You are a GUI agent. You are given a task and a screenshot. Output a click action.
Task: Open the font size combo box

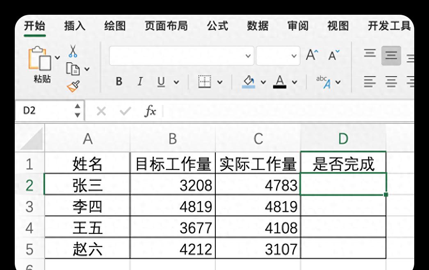278,56
